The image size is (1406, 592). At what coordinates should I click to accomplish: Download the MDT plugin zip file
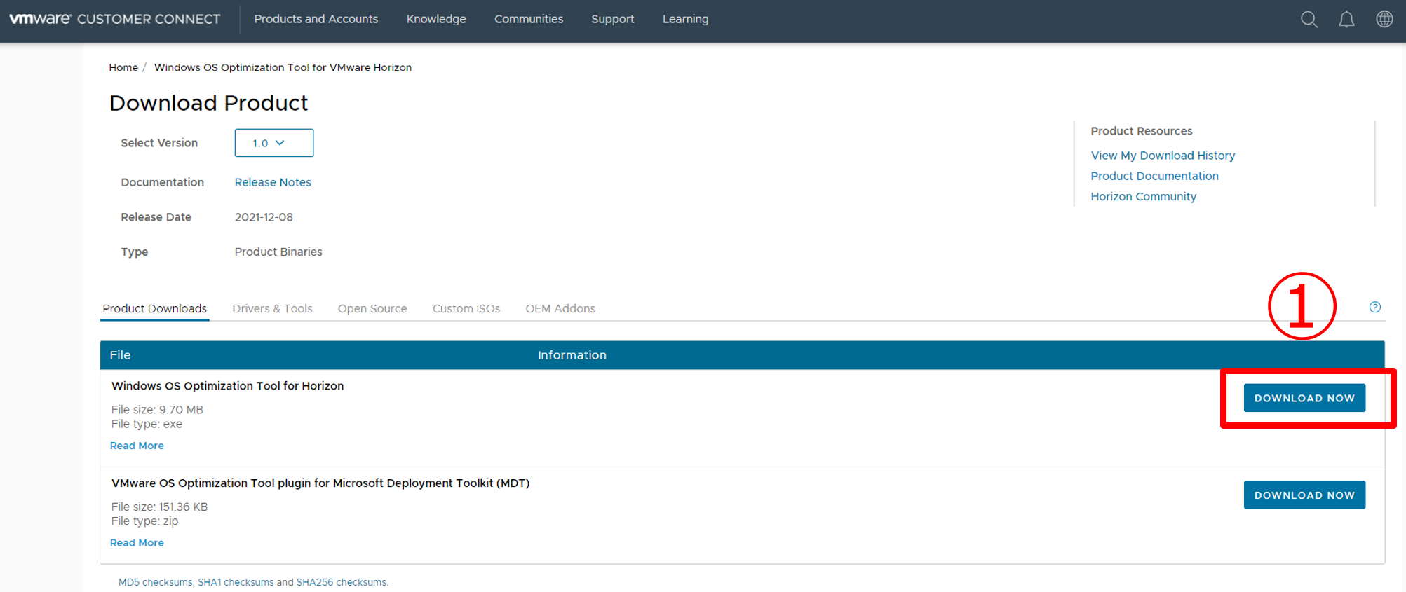(x=1304, y=495)
